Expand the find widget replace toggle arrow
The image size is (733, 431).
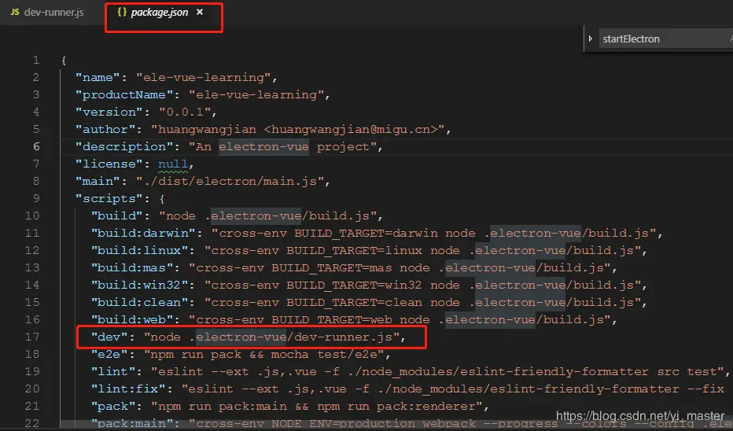click(591, 39)
